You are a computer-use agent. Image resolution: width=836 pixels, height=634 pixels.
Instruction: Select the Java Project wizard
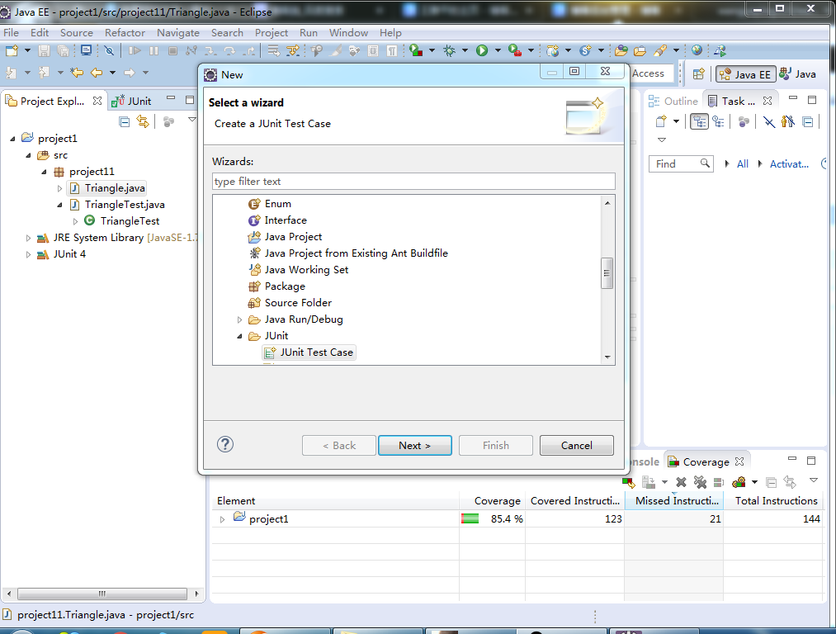286,237
